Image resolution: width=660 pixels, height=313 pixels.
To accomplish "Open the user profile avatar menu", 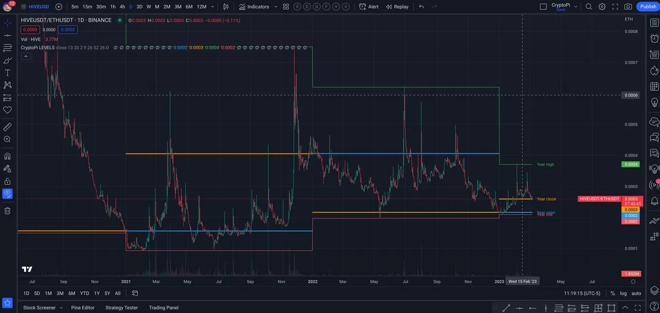I will (7, 7).
